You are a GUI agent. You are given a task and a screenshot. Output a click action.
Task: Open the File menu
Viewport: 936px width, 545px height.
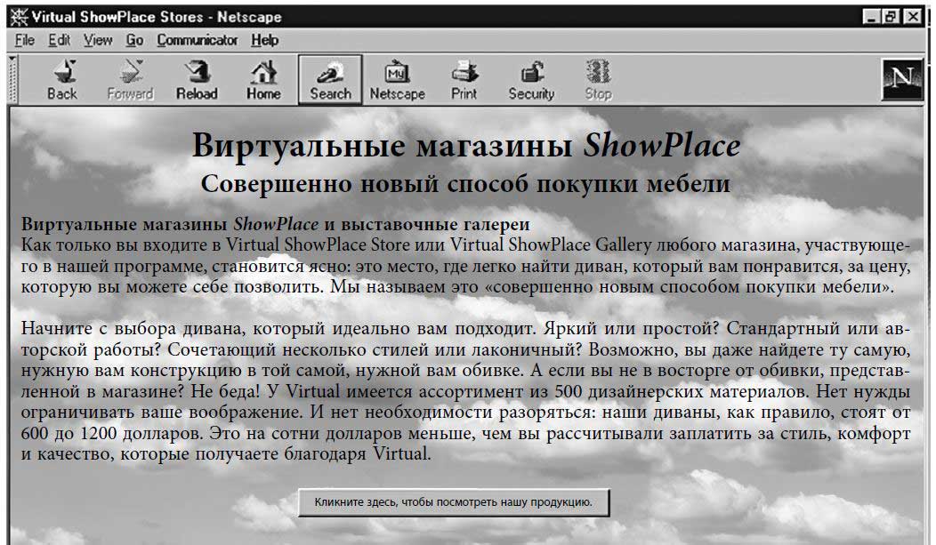click(x=24, y=40)
